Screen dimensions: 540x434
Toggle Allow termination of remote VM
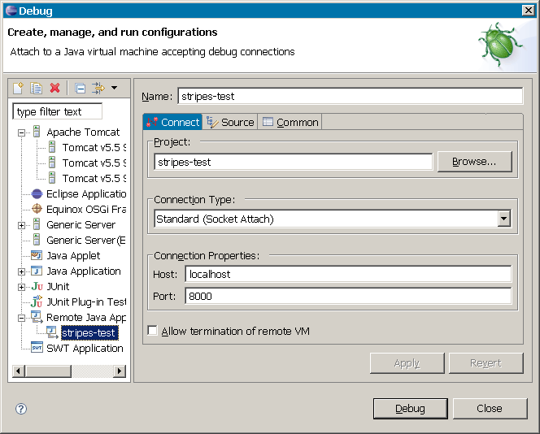[152, 331]
